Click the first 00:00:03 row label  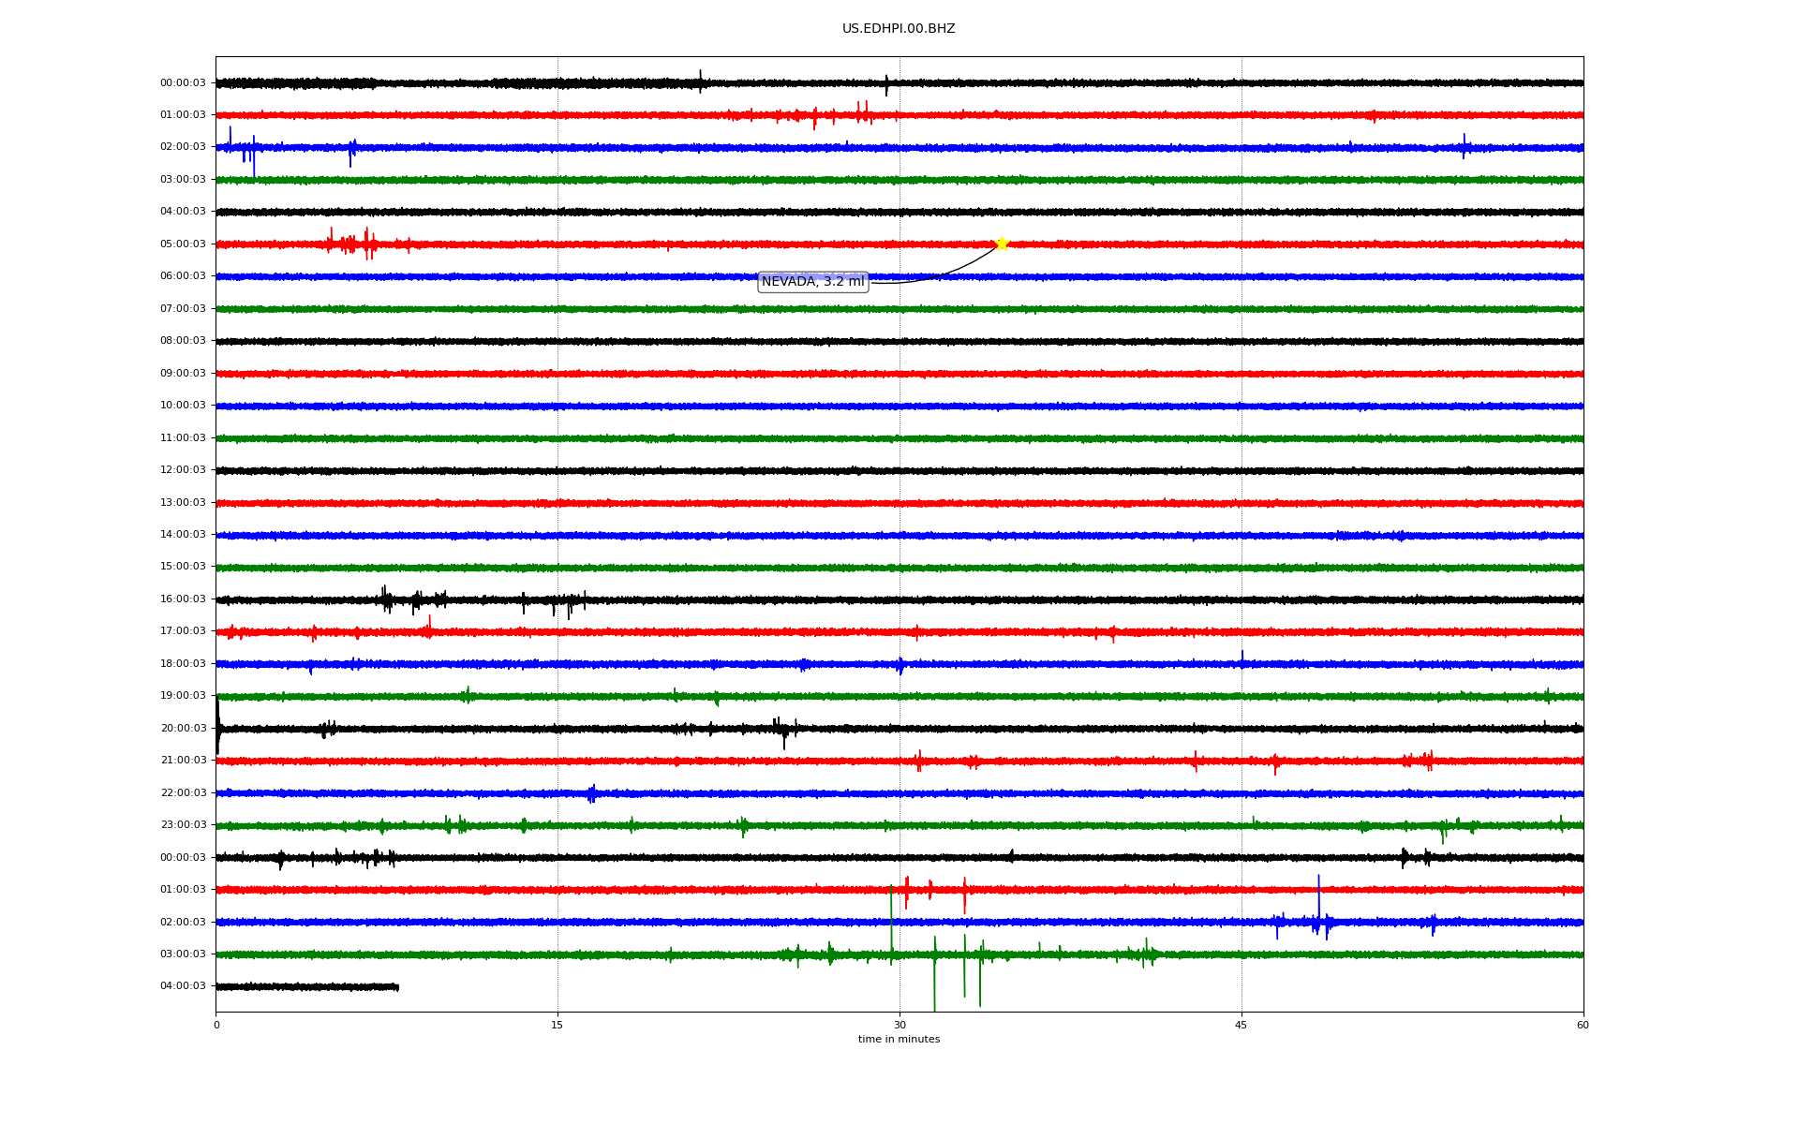point(183,83)
